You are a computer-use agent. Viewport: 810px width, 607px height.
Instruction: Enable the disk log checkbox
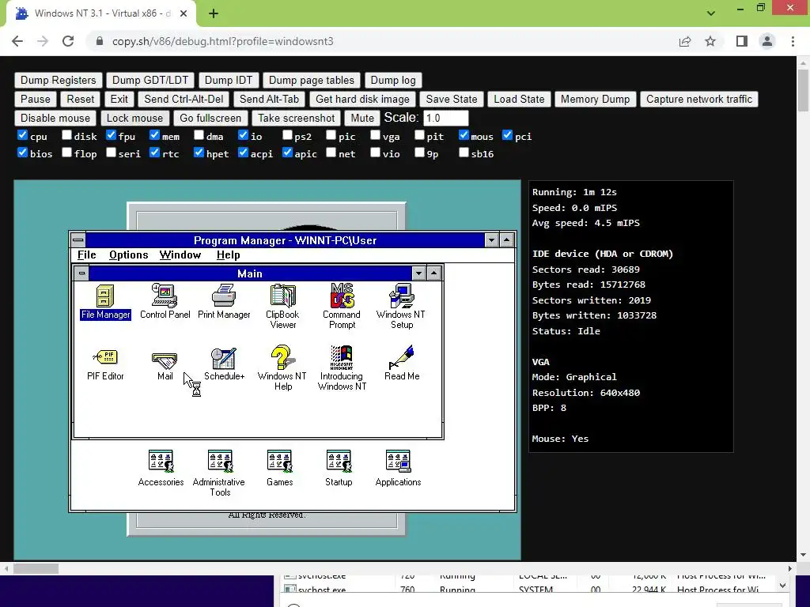click(66, 135)
